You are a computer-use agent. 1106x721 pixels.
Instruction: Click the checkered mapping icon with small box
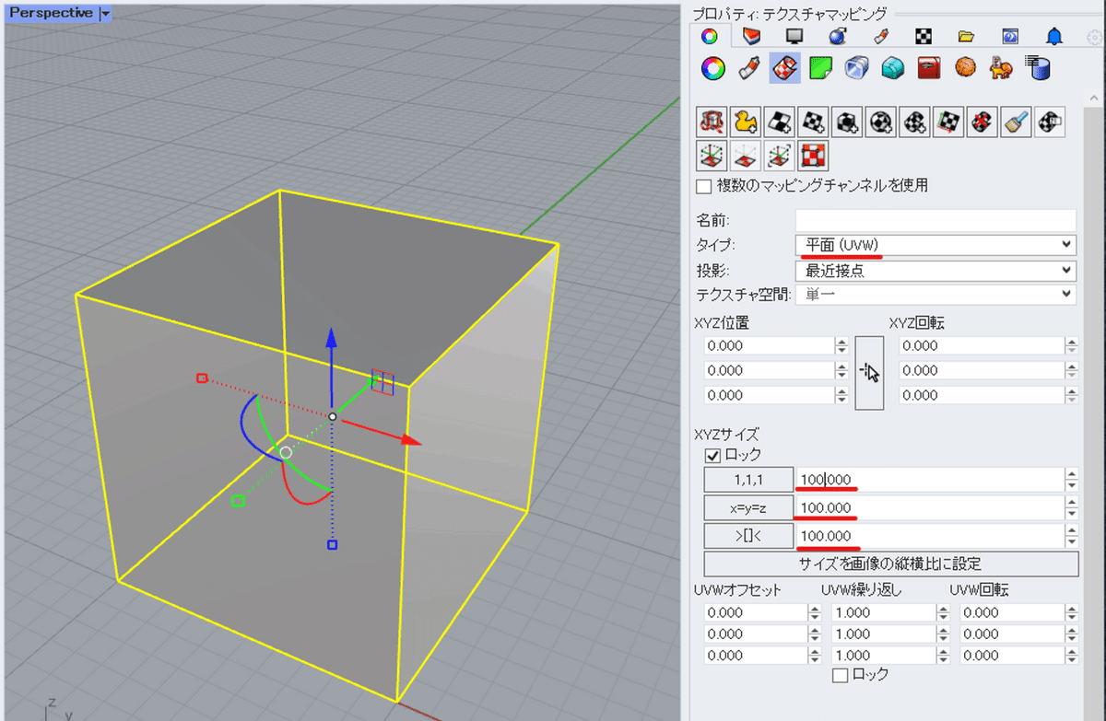tap(1051, 122)
